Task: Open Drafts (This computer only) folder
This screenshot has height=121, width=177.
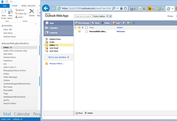Action: coord(15,51)
